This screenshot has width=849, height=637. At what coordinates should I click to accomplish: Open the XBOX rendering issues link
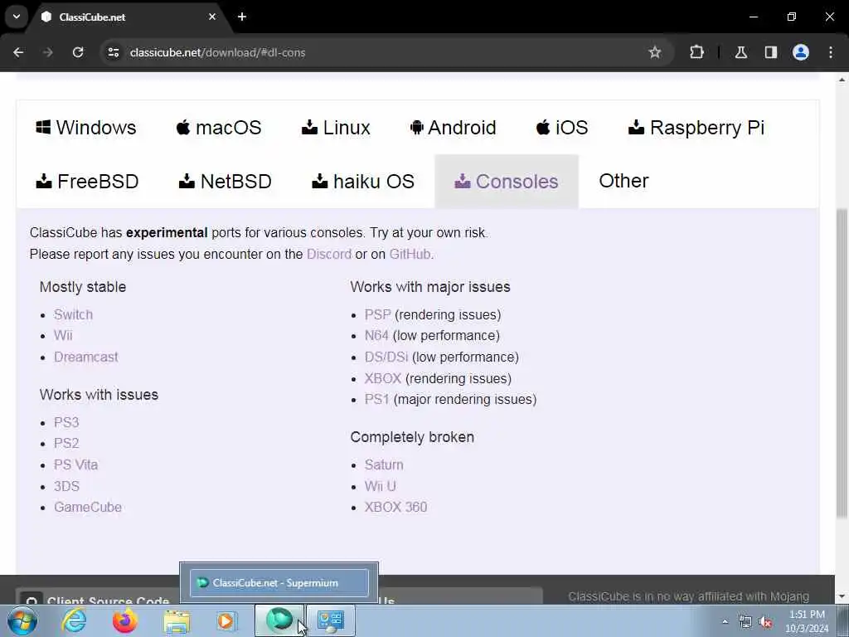pos(383,378)
